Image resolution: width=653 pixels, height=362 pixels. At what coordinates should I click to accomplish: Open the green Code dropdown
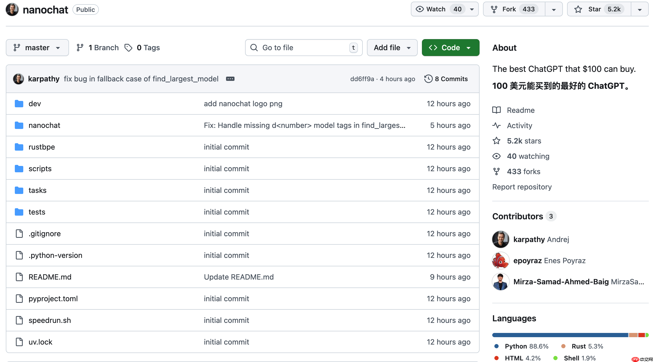point(450,48)
